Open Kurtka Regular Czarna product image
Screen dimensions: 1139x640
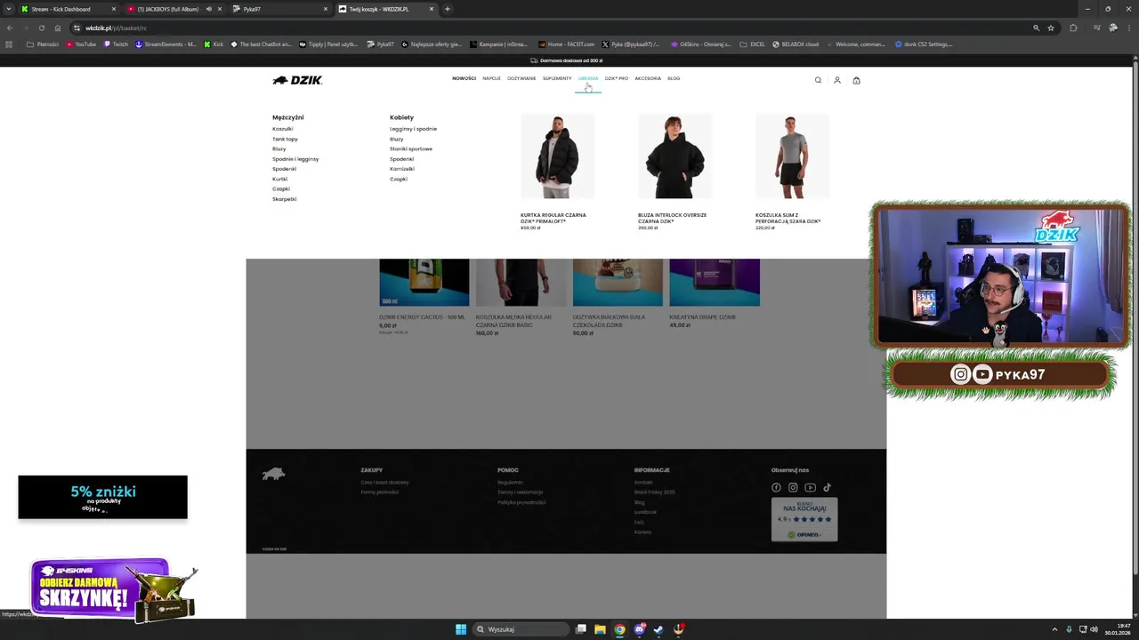[x=558, y=156]
